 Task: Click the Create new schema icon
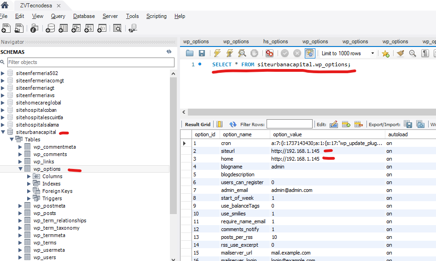click(50, 29)
